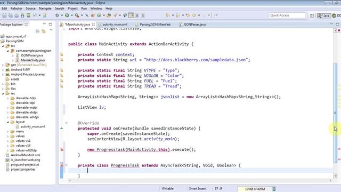This screenshot has width=341, height=192.
Task: Maximize the editor area
Action: click(x=337, y=24)
